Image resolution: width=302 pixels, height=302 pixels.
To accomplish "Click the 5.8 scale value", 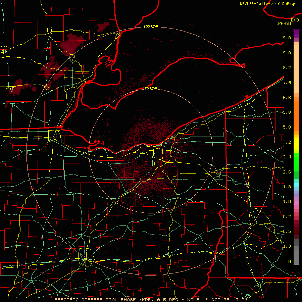I will click(x=287, y=112).
